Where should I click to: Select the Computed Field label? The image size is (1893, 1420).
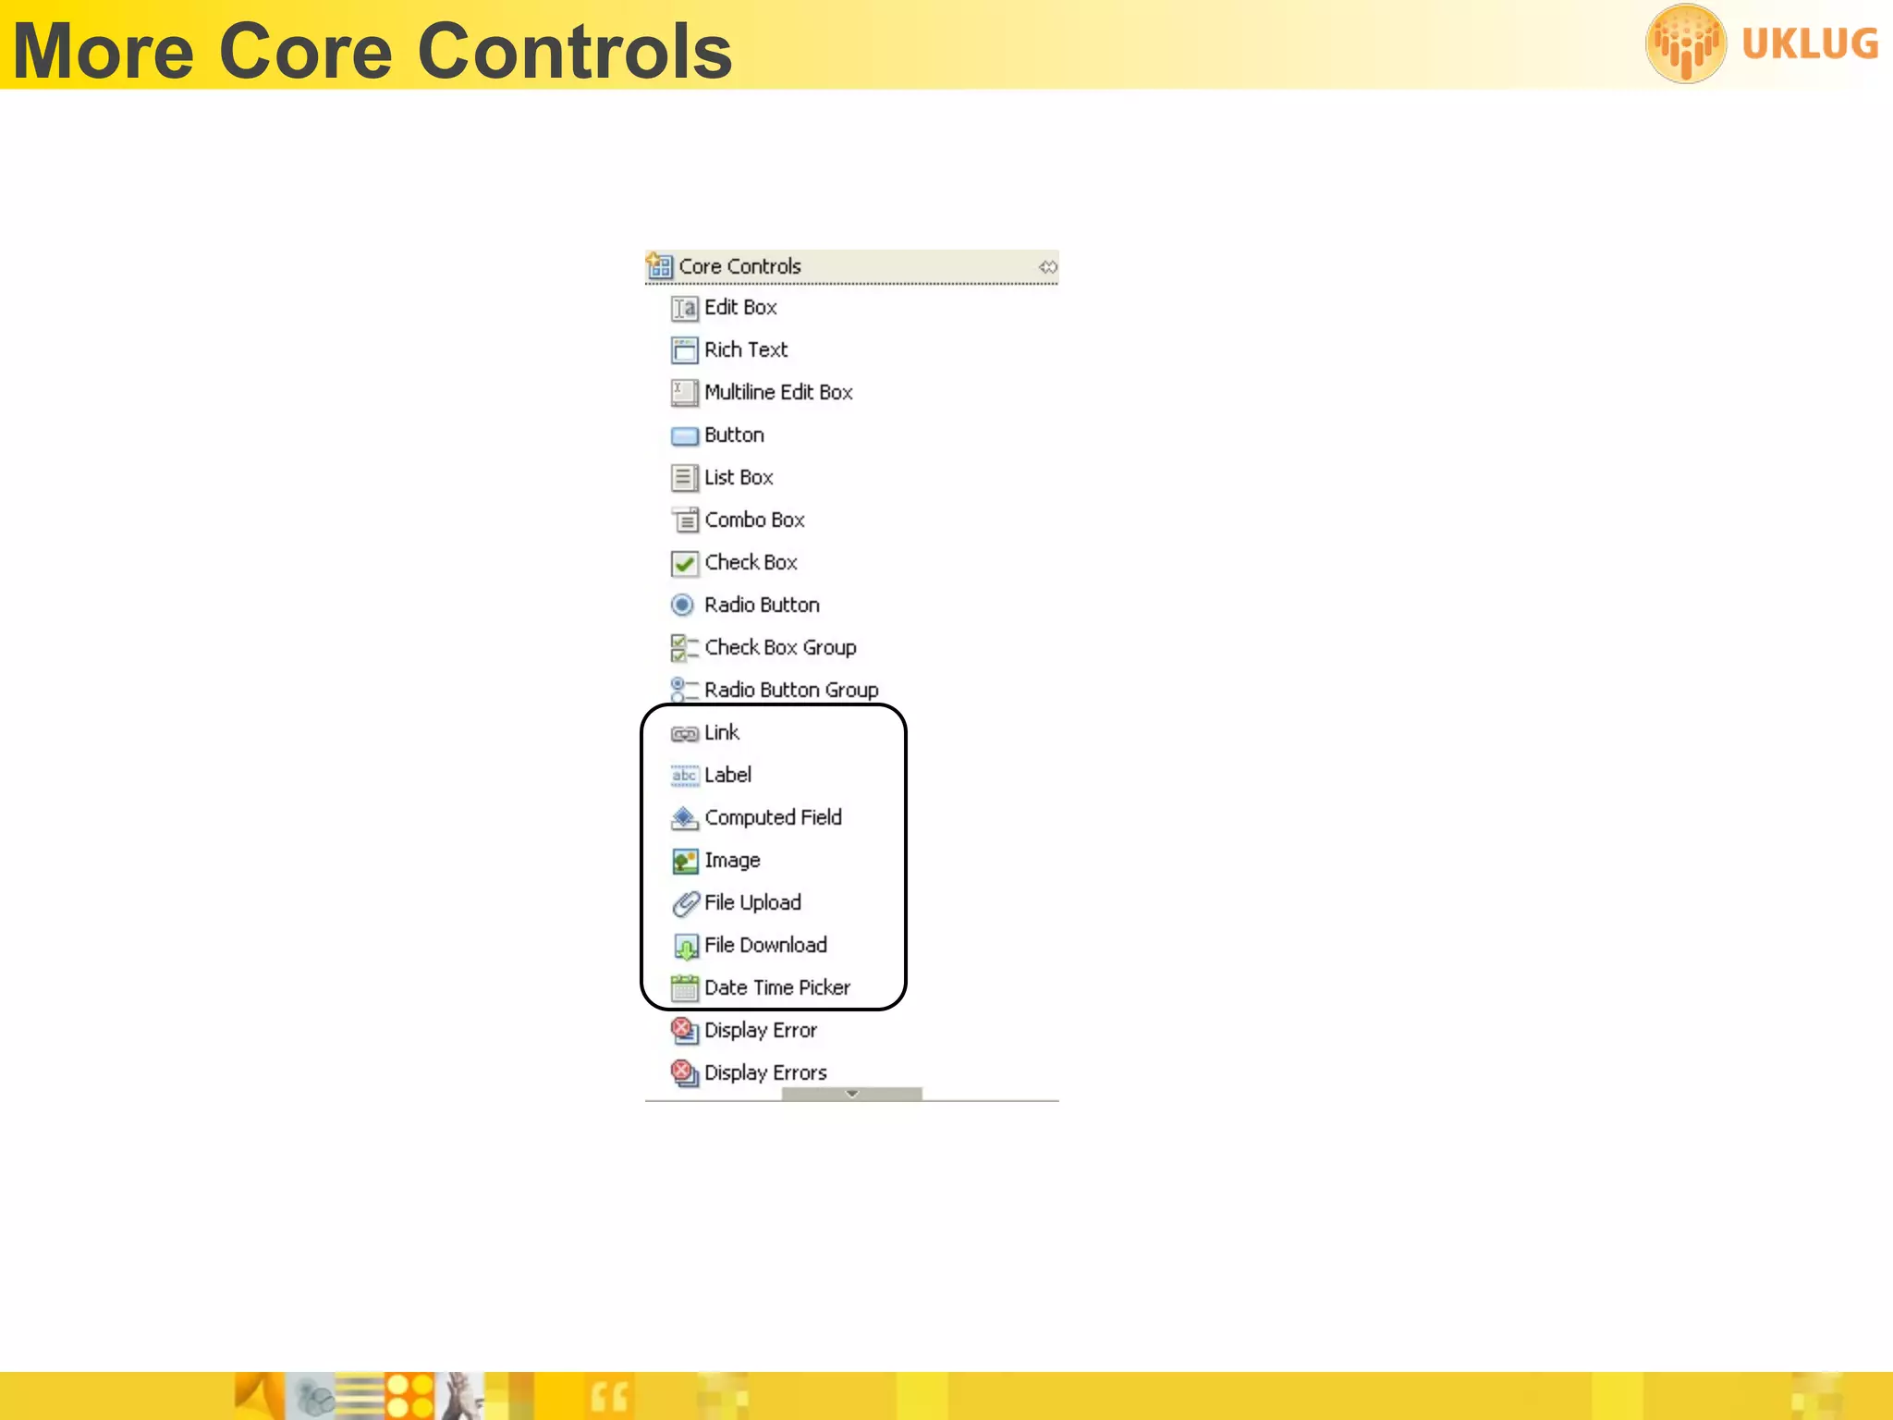[773, 818]
